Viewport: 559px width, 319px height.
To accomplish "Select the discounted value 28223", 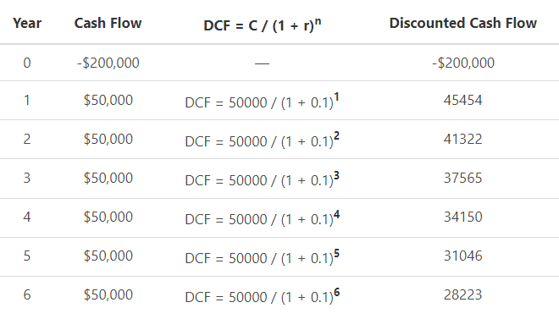I will (462, 294).
